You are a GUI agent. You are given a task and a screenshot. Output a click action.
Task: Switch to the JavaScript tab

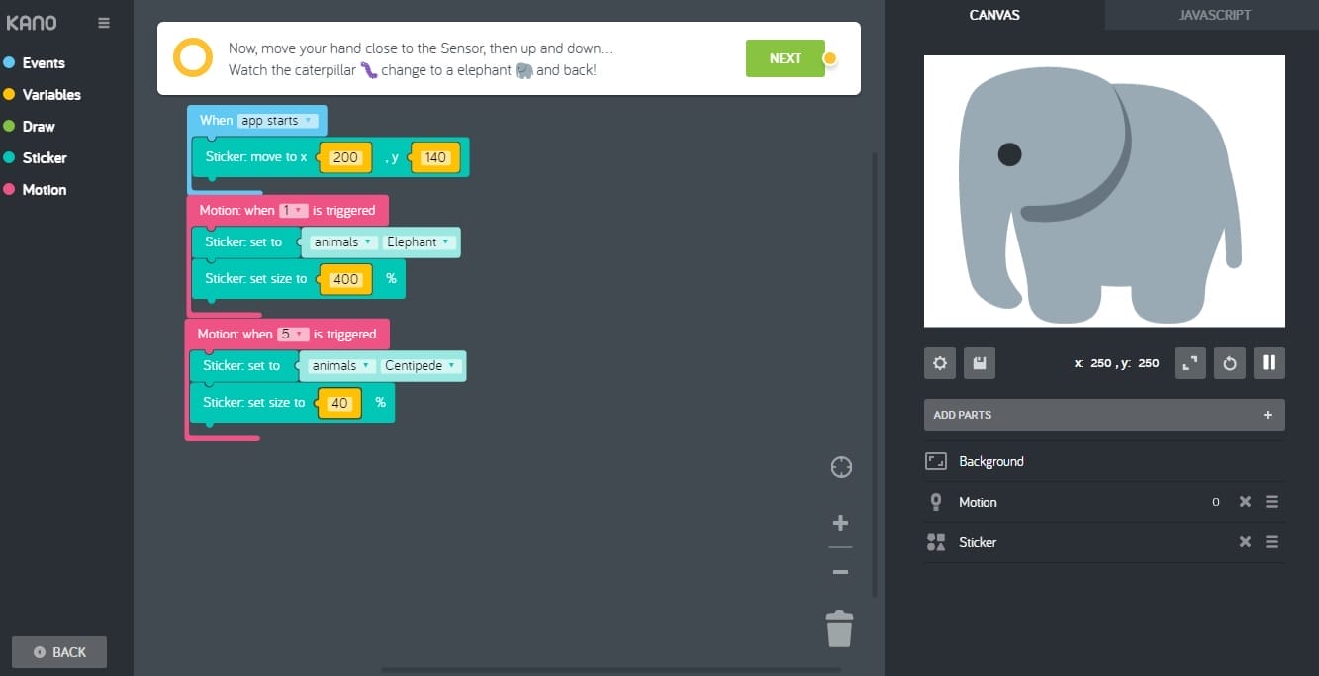pos(1214,15)
